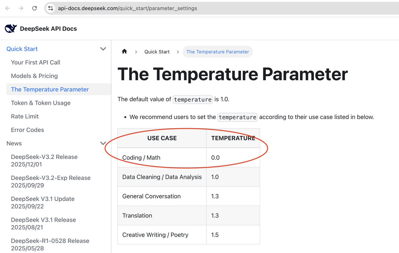Collapse the News section chevron
Viewport: 399px width, 253px height.
103,143
